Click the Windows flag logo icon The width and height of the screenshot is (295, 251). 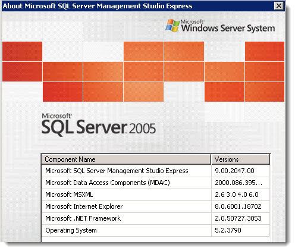tap(172, 26)
